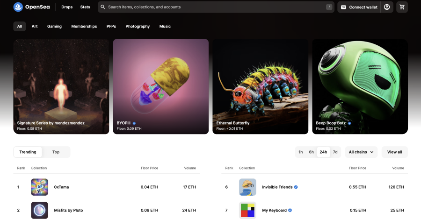Click the View all button
The width and height of the screenshot is (421, 220).
[x=395, y=152]
